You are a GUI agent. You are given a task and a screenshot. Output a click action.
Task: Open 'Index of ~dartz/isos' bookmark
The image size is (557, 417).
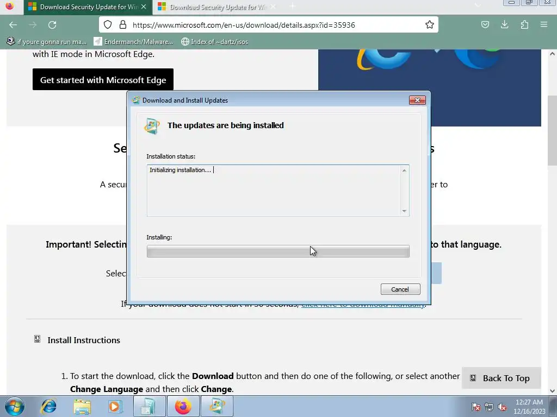214,41
